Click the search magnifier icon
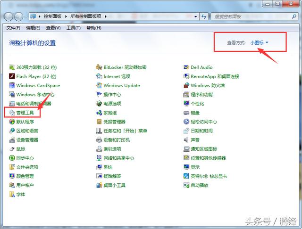The width and height of the screenshot is (302, 229). click(294, 17)
